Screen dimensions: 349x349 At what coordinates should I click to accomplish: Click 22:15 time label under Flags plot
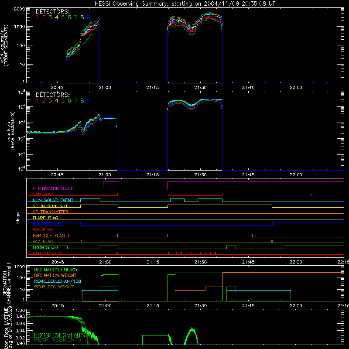tap(343, 262)
